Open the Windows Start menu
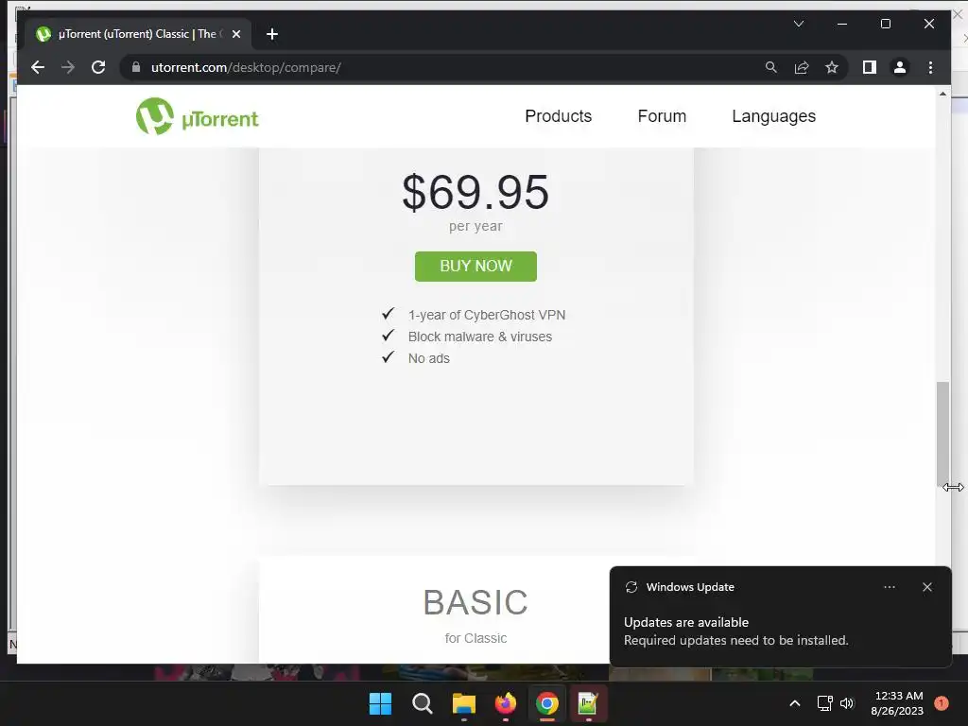Screen dimensions: 968x726 pyautogui.click(x=380, y=703)
